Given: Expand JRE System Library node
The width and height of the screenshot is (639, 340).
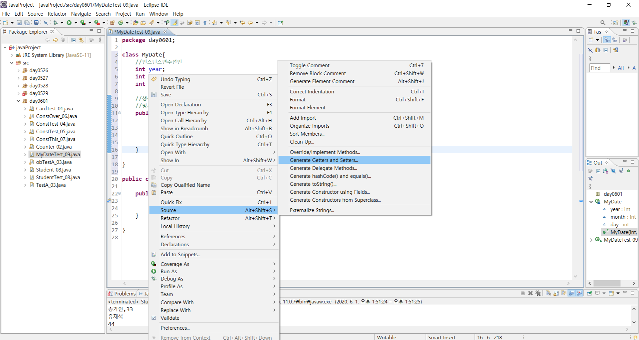Looking at the screenshot, I should (x=12, y=55).
